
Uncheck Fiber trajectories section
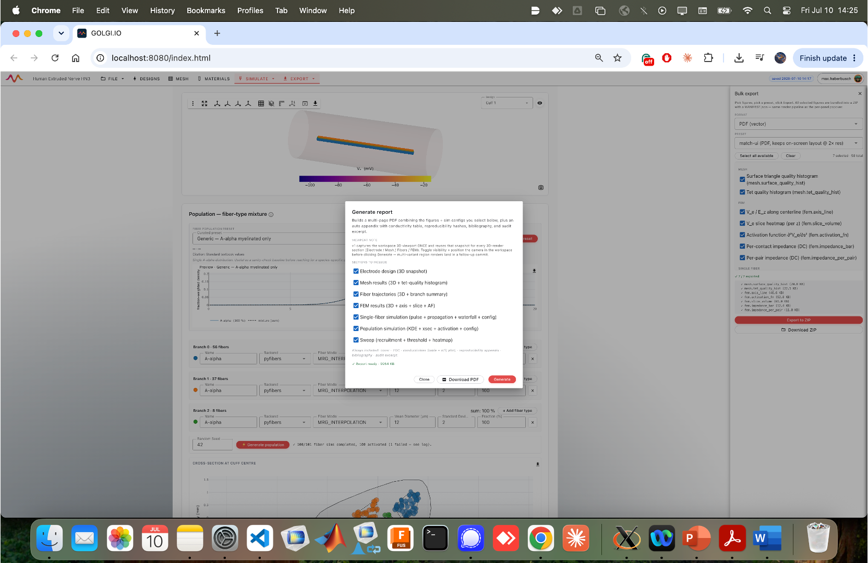[356, 294]
